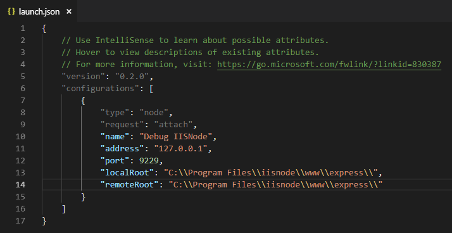The width and height of the screenshot is (452, 233).
Task: Click the "Use IntelliSense" comment on line 2
Action: (195, 41)
